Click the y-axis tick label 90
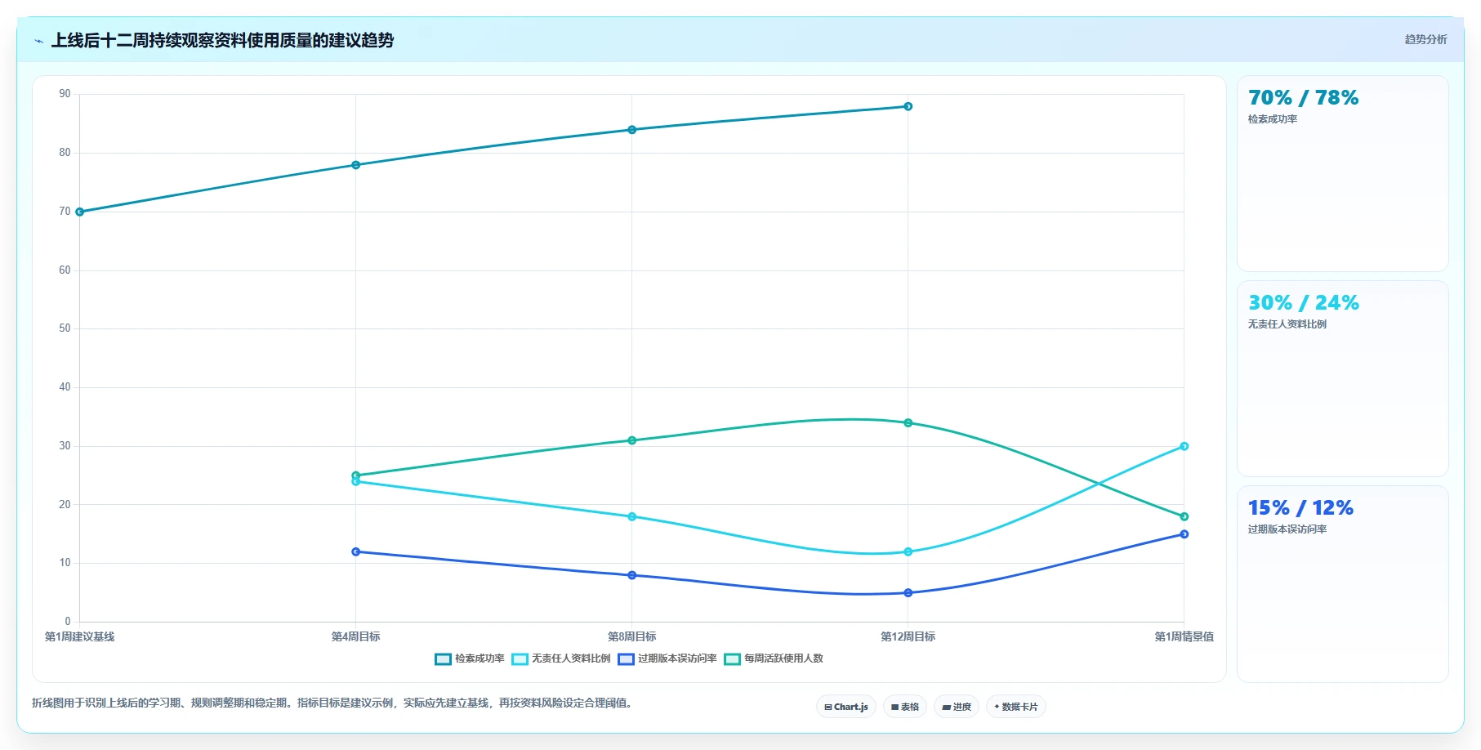The height and width of the screenshot is (750, 1481). click(65, 94)
